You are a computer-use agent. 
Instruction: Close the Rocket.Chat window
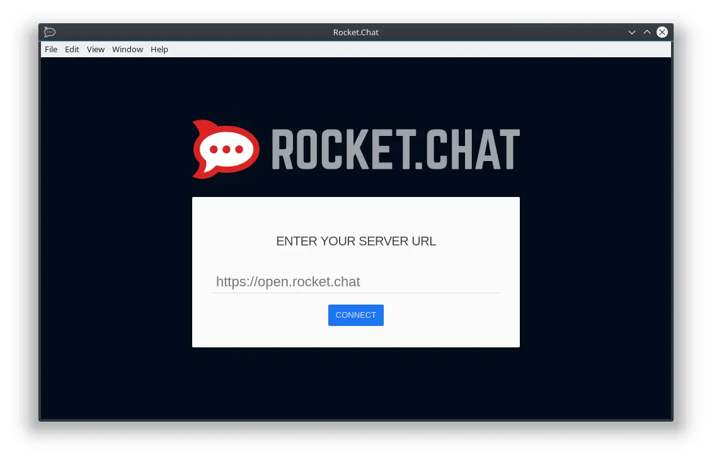tap(662, 32)
